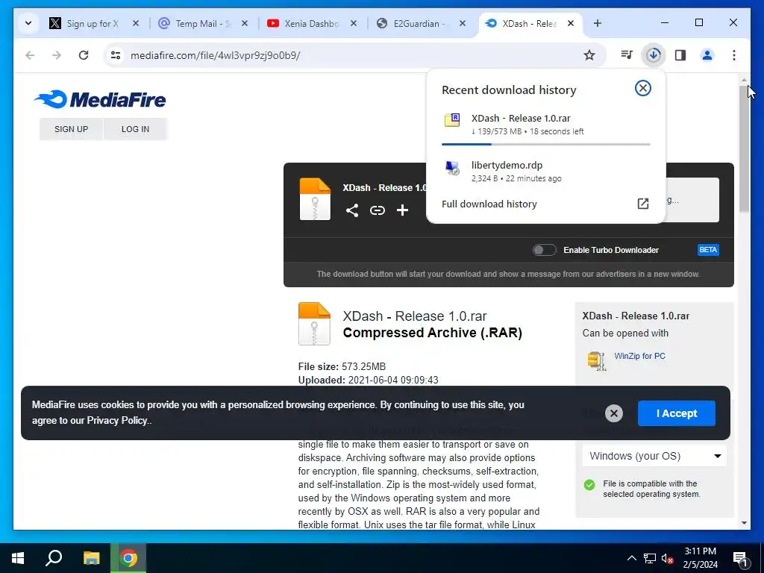Bookmark this page with the star icon
Viewport: 764px width, 573px height.
(589, 55)
